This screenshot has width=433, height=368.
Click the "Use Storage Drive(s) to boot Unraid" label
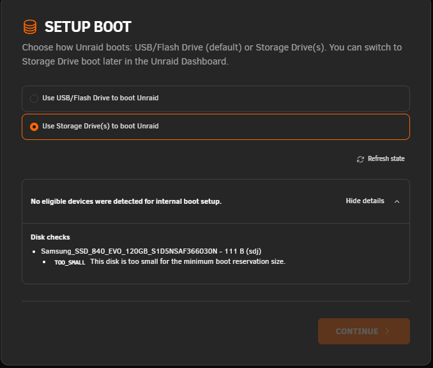point(100,126)
